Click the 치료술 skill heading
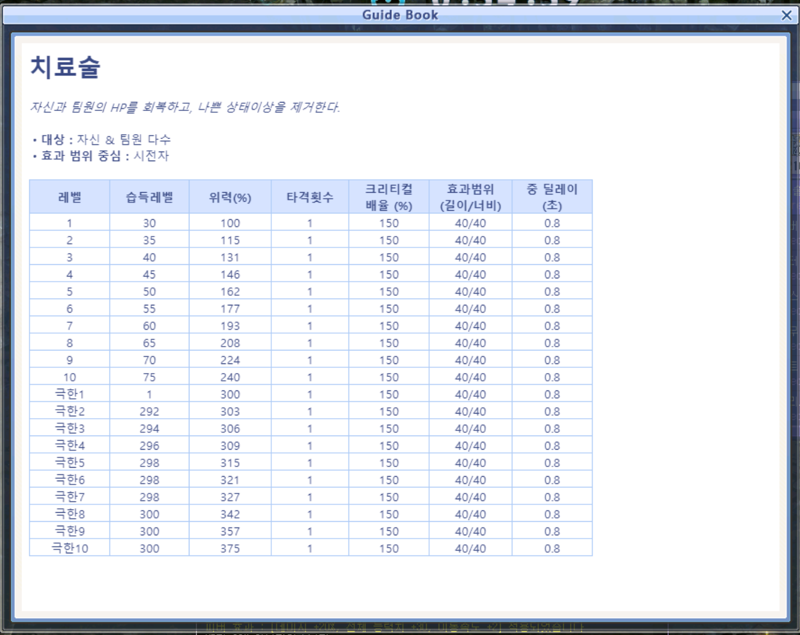 point(65,66)
